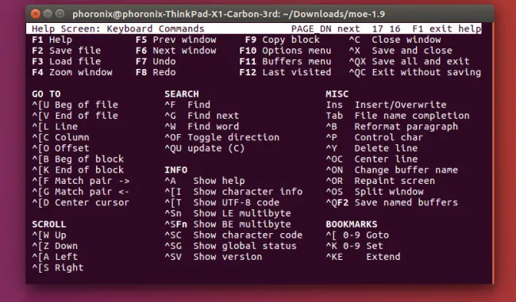Click the '^[L Line' entry
Screen dimensions: 516x302
(x=55, y=127)
